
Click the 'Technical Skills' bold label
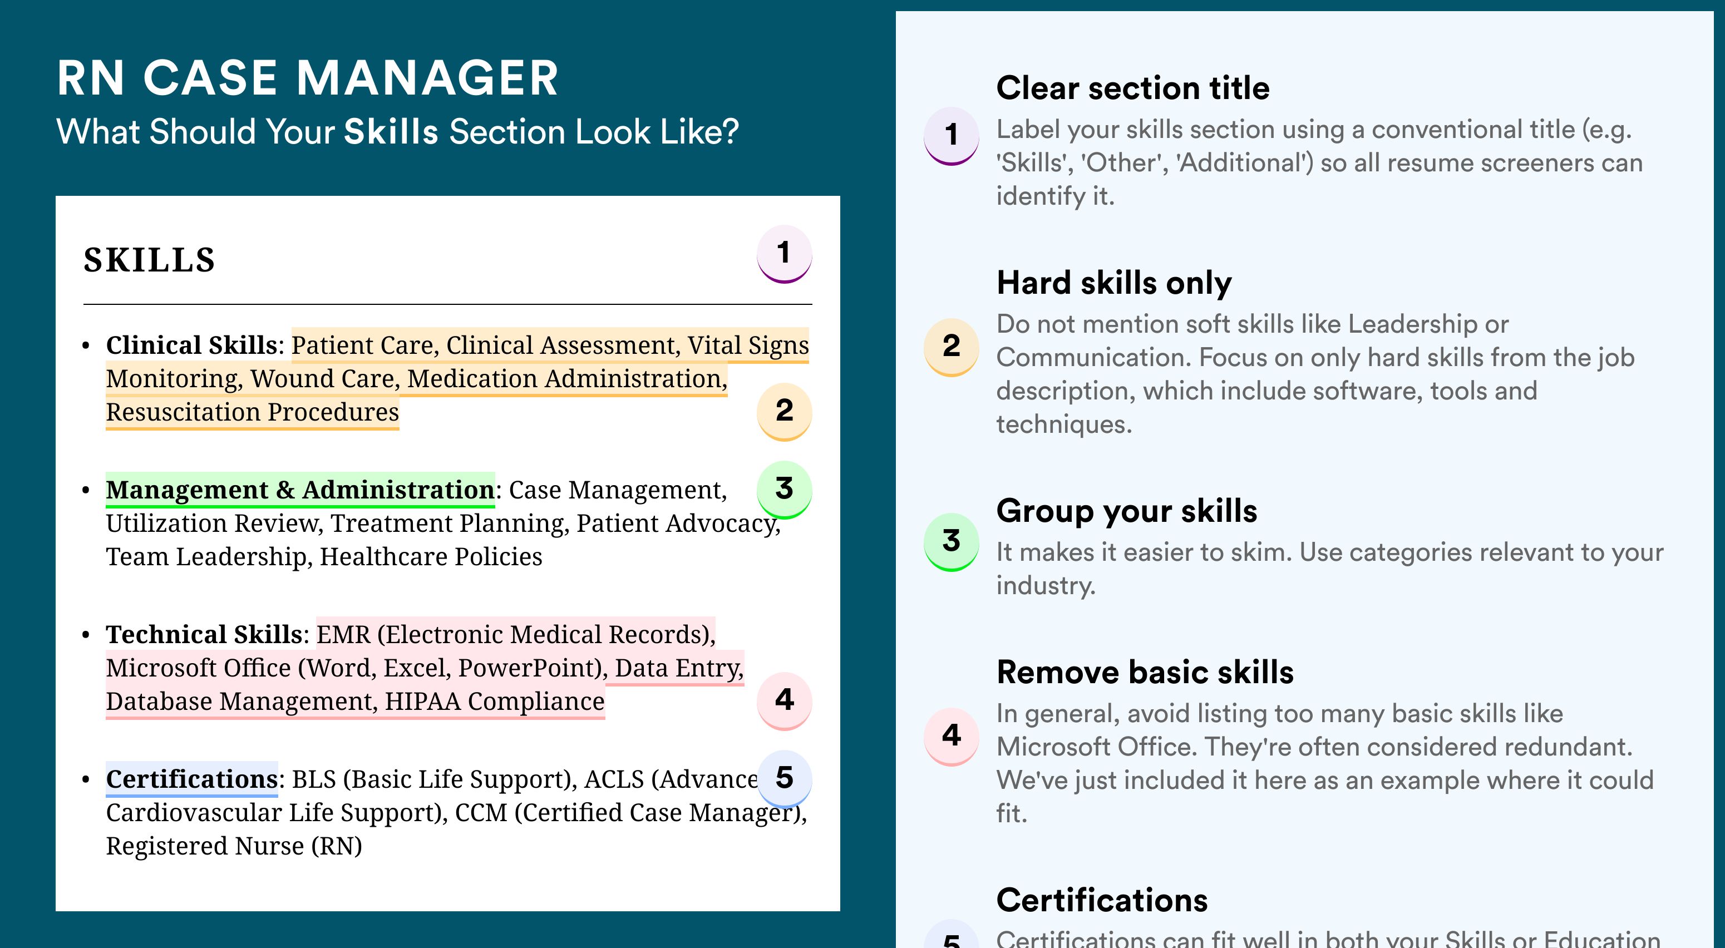coord(204,635)
